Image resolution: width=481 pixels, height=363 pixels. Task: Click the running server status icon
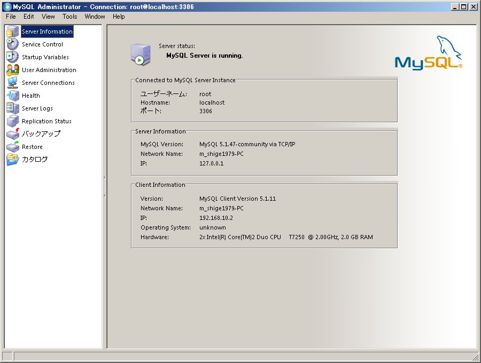point(141,54)
